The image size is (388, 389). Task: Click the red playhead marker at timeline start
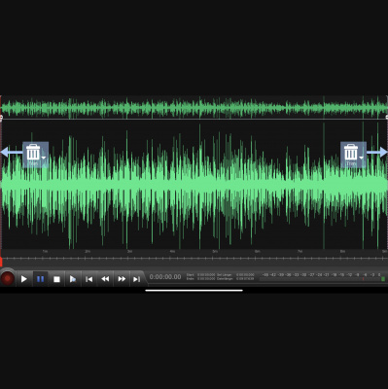click(x=1, y=262)
